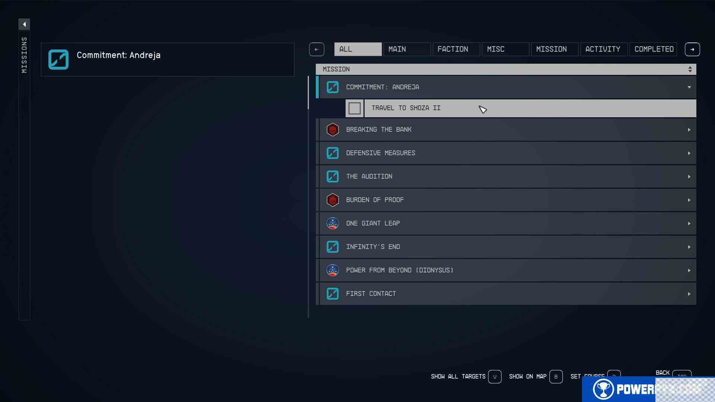Enable Show All Targets with U key

pos(495,376)
